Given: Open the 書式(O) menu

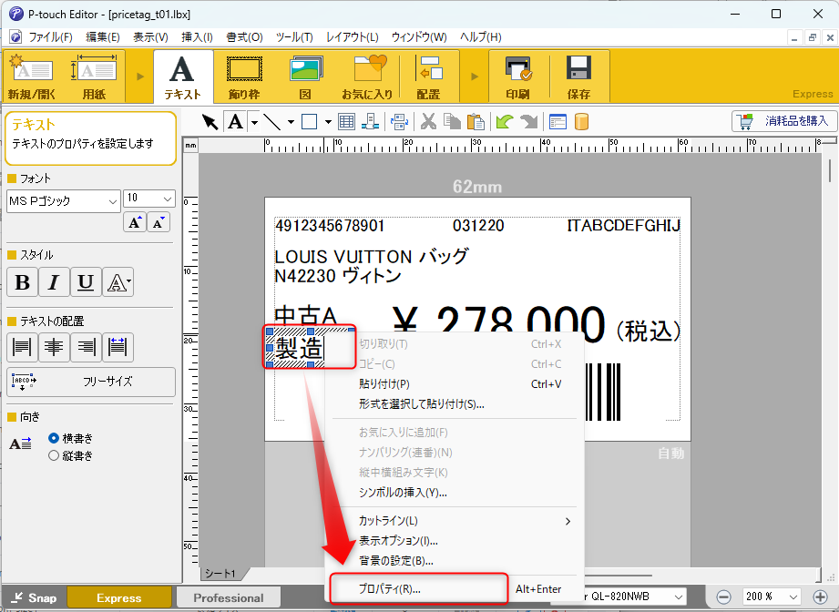Looking at the screenshot, I should click(x=244, y=37).
